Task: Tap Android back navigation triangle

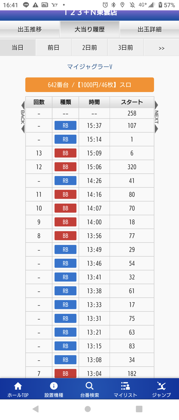Action: click(36, 409)
